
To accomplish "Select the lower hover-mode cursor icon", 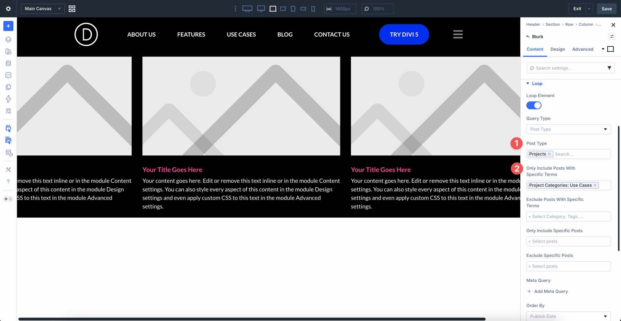I will click(x=8, y=140).
